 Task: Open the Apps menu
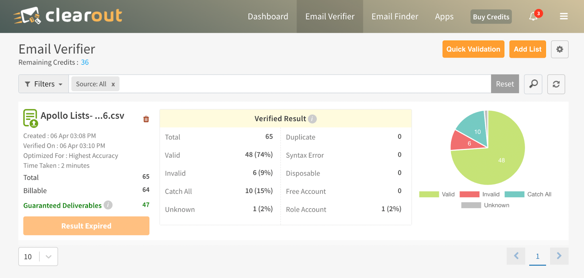coord(444,16)
